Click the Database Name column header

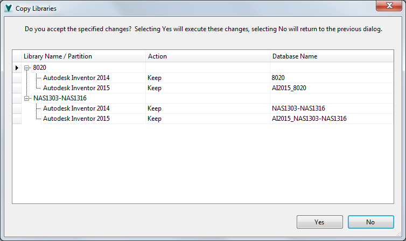tap(295, 56)
